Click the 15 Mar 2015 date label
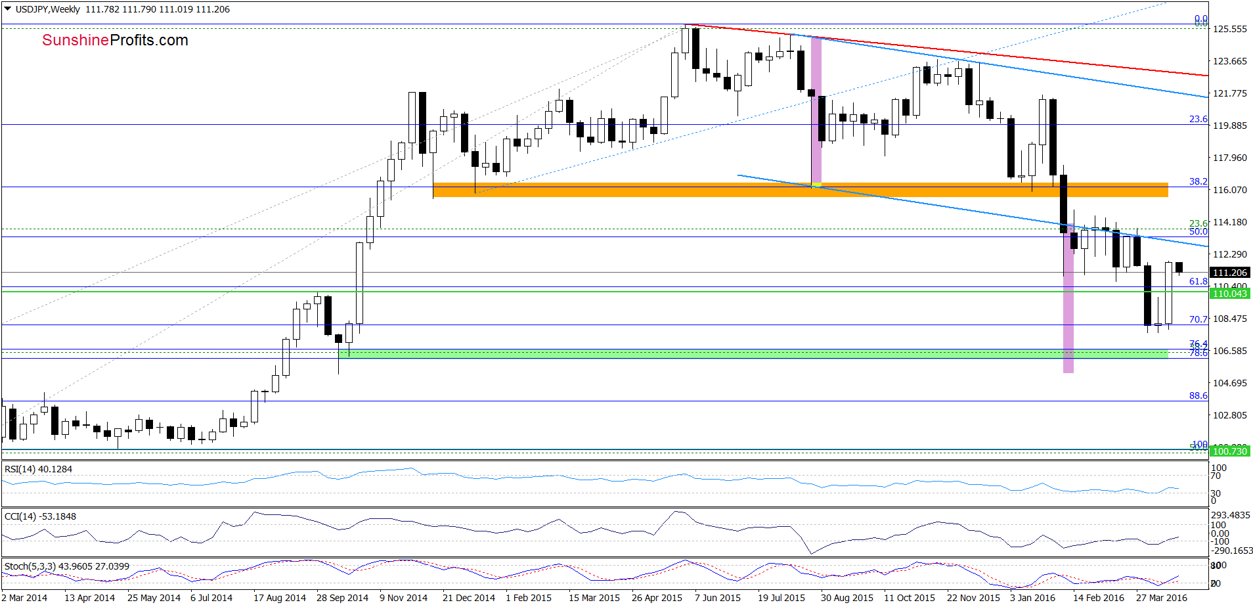Image resolution: width=1253 pixels, height=607 pixels. point(594,598)
